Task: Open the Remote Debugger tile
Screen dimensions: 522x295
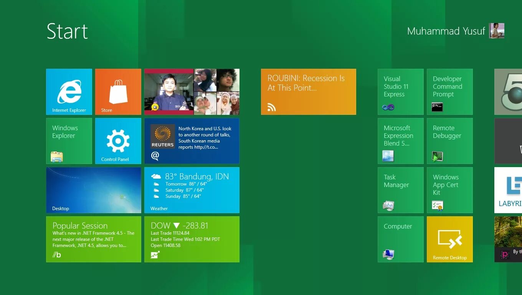Action: tap(450, 141)
